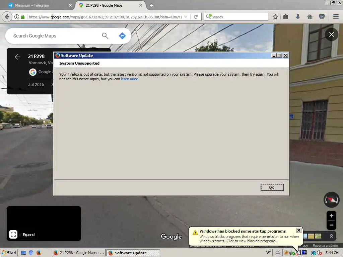The height and width of the screenshot is (257, 343).
Task: Zoom in Street View with plus
Action: [331, 216]
